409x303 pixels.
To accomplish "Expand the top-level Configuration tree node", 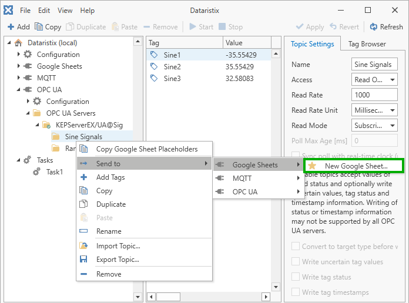I will pos(19,54).
